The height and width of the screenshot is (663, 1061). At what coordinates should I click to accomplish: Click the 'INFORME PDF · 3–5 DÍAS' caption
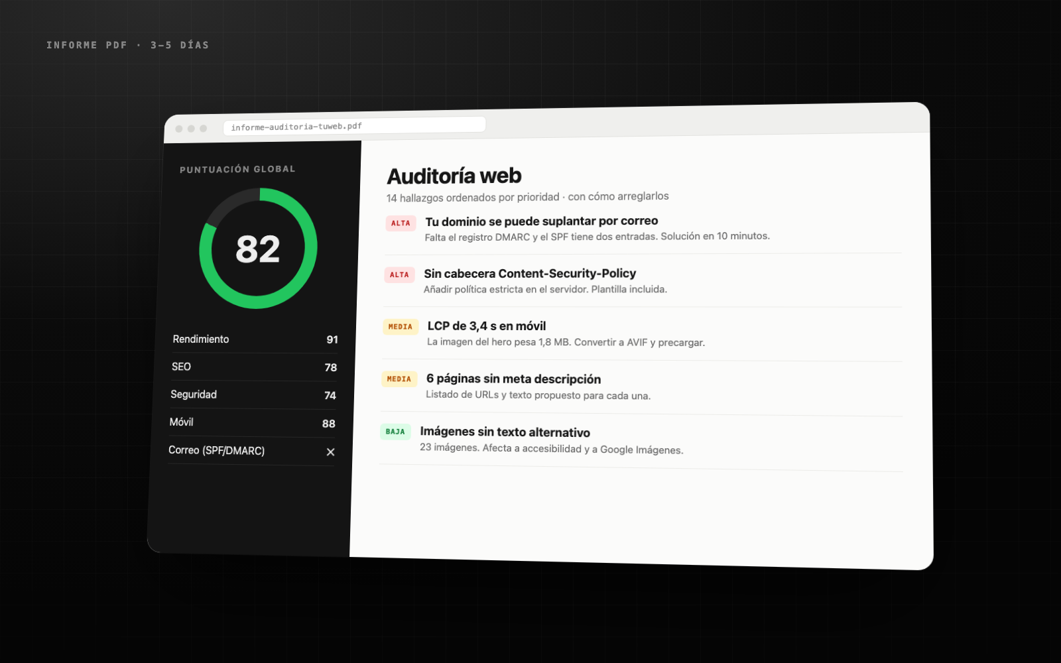coord(128,45)
